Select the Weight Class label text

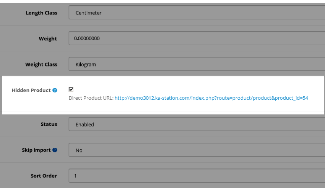coord(41,65)
